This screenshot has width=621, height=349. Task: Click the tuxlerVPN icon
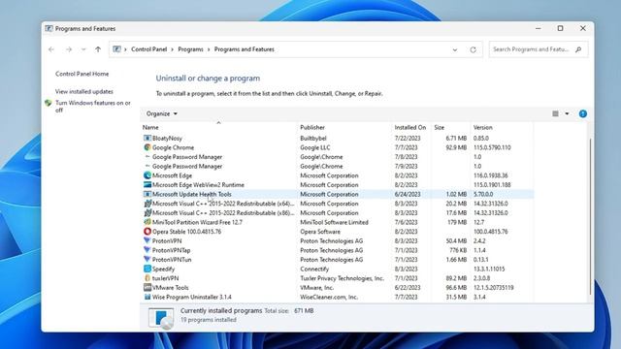click(147, 278)
